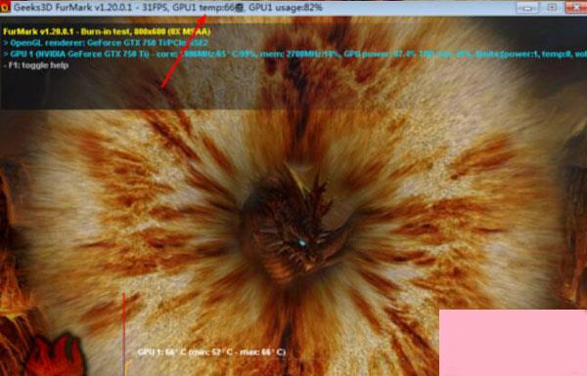The image size is (587, 376).
Task: Click the pink rectangle in the bottom corner
Action: pyautogui.click(x=513, y=343)
